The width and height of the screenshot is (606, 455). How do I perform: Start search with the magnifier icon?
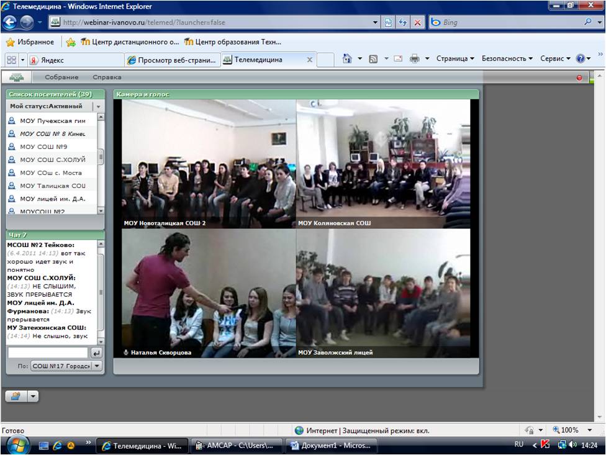click(x=588, y=22)
